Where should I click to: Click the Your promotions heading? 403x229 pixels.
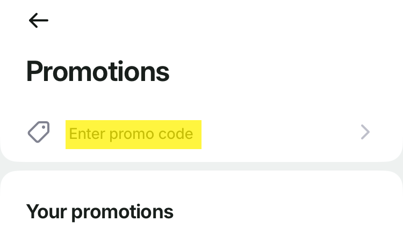pos(100,212)
